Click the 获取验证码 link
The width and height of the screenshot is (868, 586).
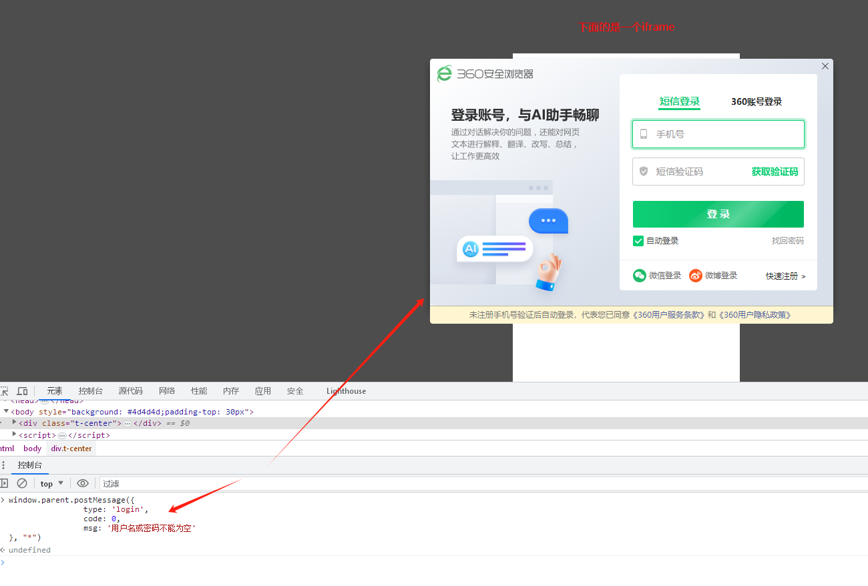pyautogui.click(x=775, y=172)
